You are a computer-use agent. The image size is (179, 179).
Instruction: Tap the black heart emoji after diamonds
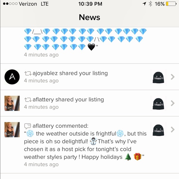pyautogui.click(x=91, y=47)
